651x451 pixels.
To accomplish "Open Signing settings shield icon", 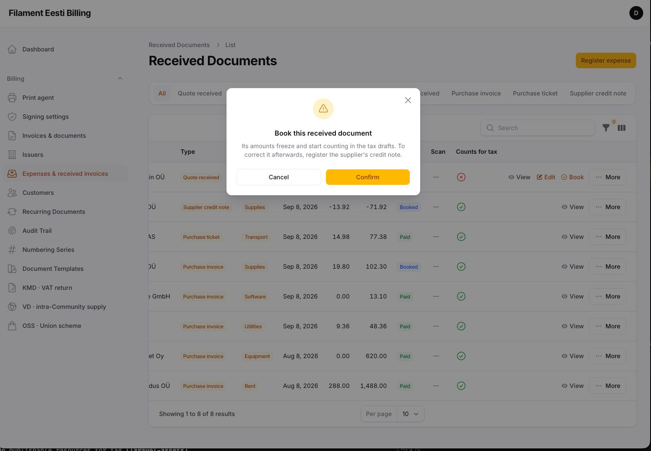I will (12, 117).
